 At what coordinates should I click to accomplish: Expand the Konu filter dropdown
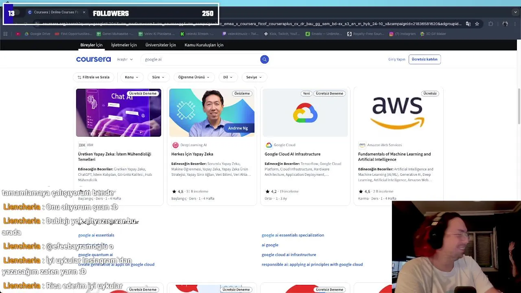coord(131,77)
